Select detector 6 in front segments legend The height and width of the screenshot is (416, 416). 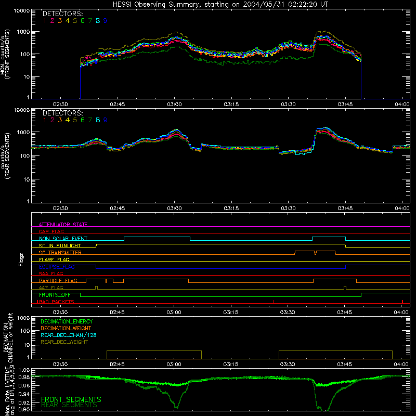pyautogui.click(x=83, y=21)
